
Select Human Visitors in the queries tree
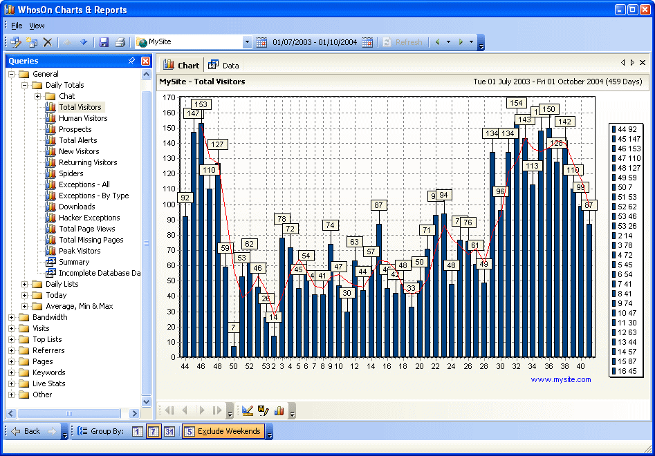(x=83, y=118)
